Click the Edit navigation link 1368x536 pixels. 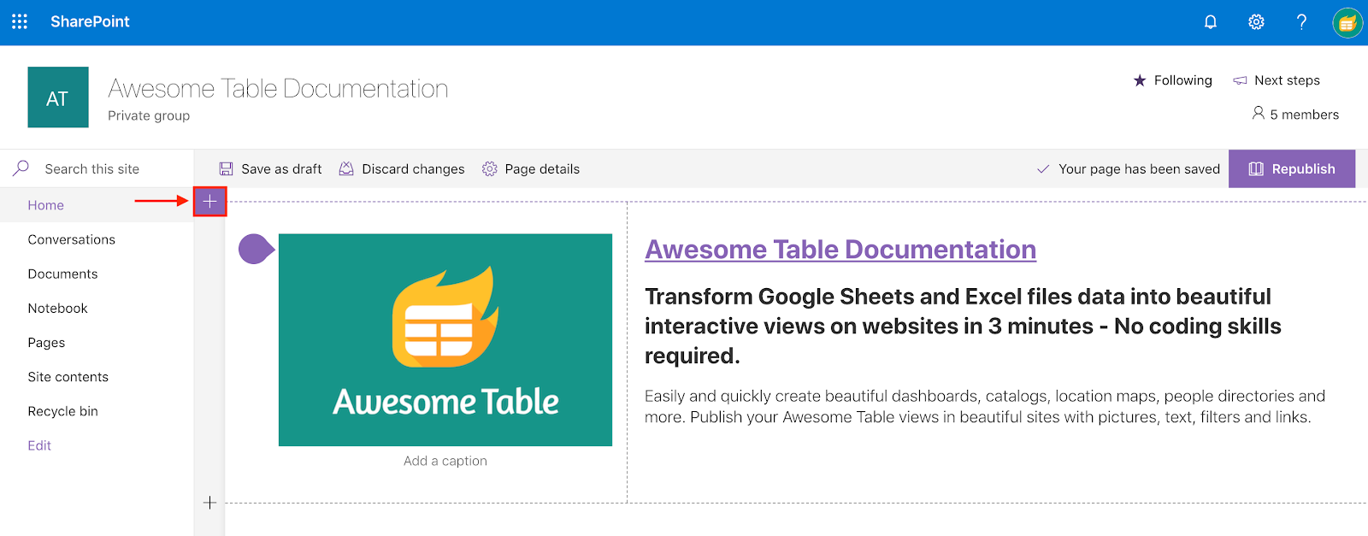[39, 445]
